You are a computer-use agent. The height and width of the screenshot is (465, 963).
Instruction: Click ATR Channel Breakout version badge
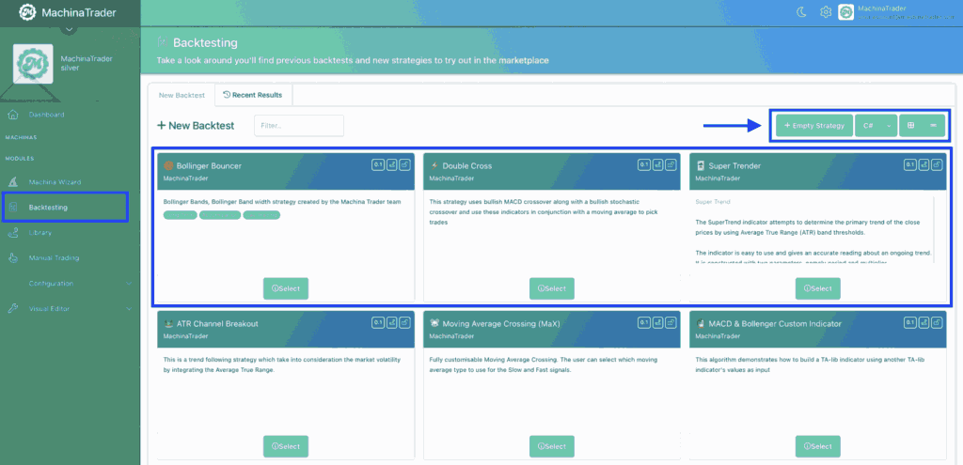pos(378,322)
